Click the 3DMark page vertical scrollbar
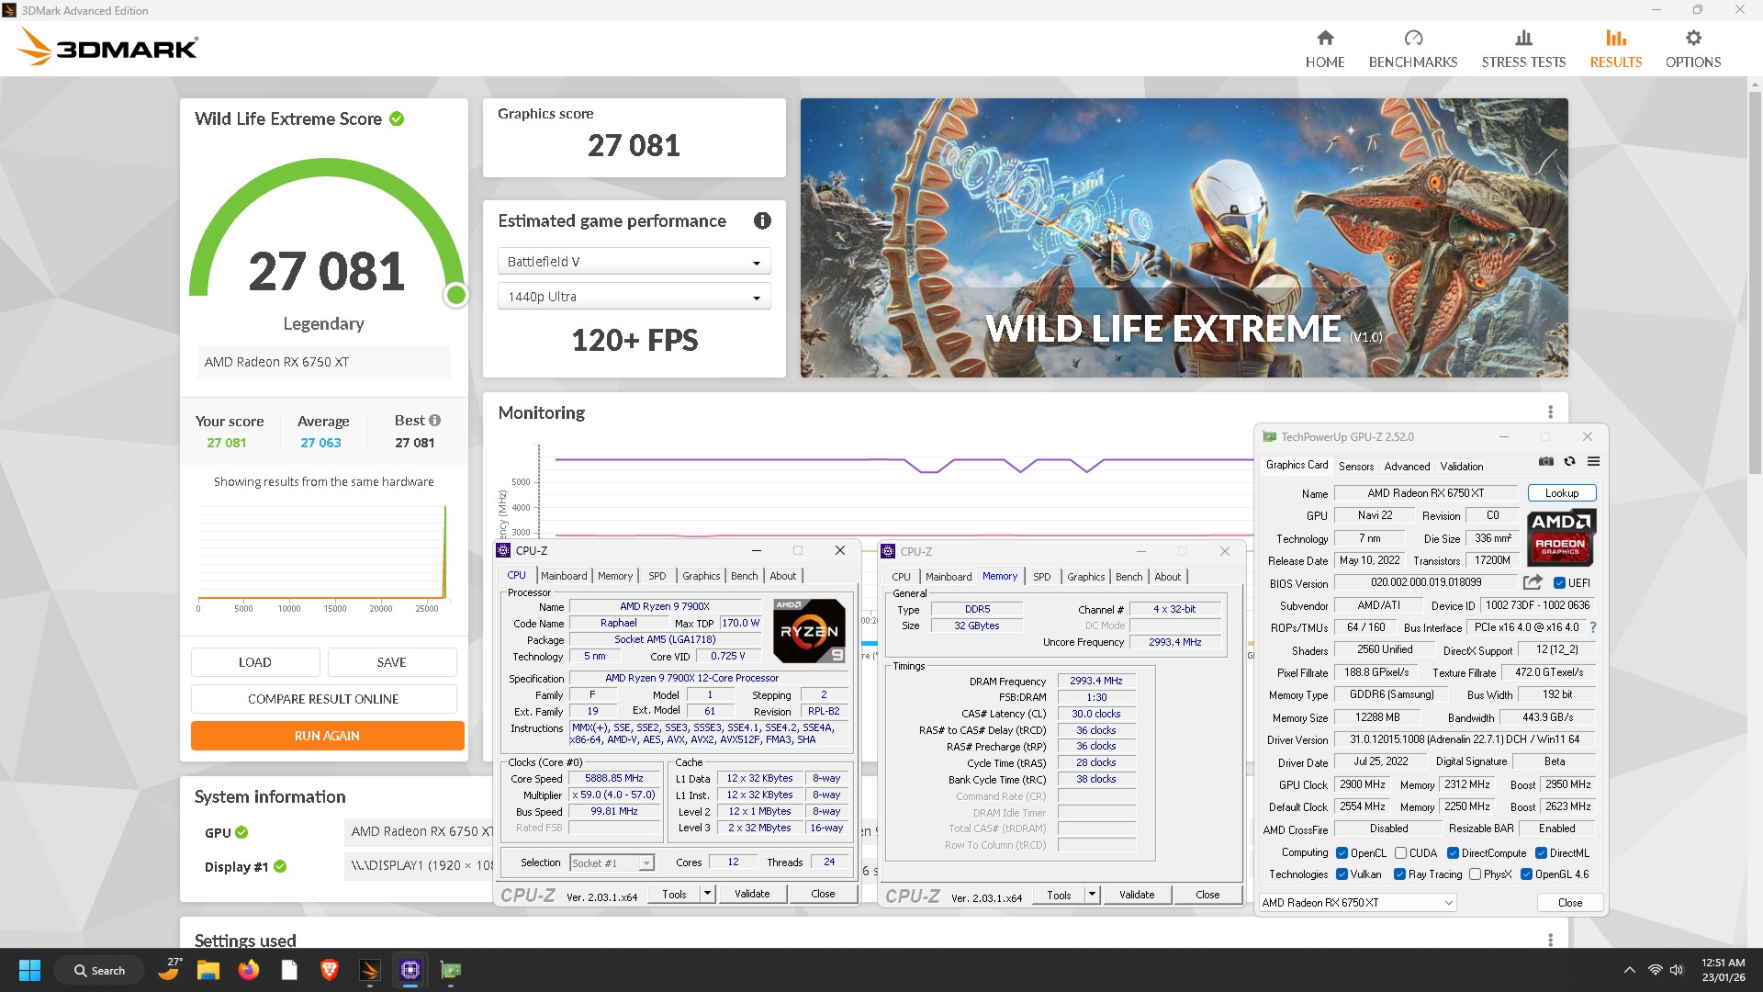The height and width of the screenshot is (992, 1763). (1755, 284)
